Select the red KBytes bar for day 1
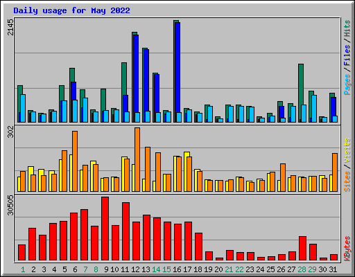Image resolution: width=355 pixels, height=277 pixels. tap(21, 253)
